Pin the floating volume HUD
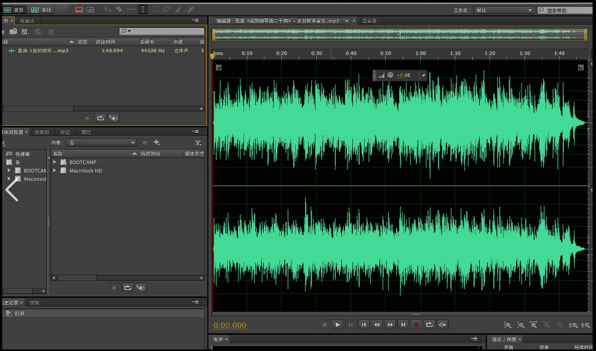596x351 pixels. click(423, 75)
